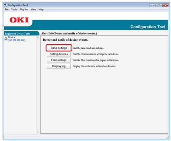Open Filter settings
This screenshot has height=141, width=171.
59,60
